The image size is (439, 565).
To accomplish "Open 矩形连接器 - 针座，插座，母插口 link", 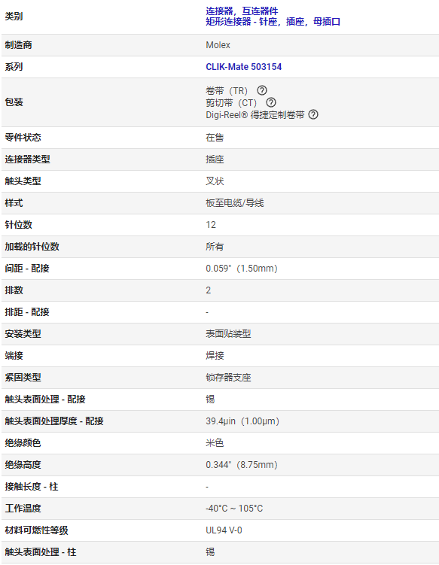I will (273, 22).
